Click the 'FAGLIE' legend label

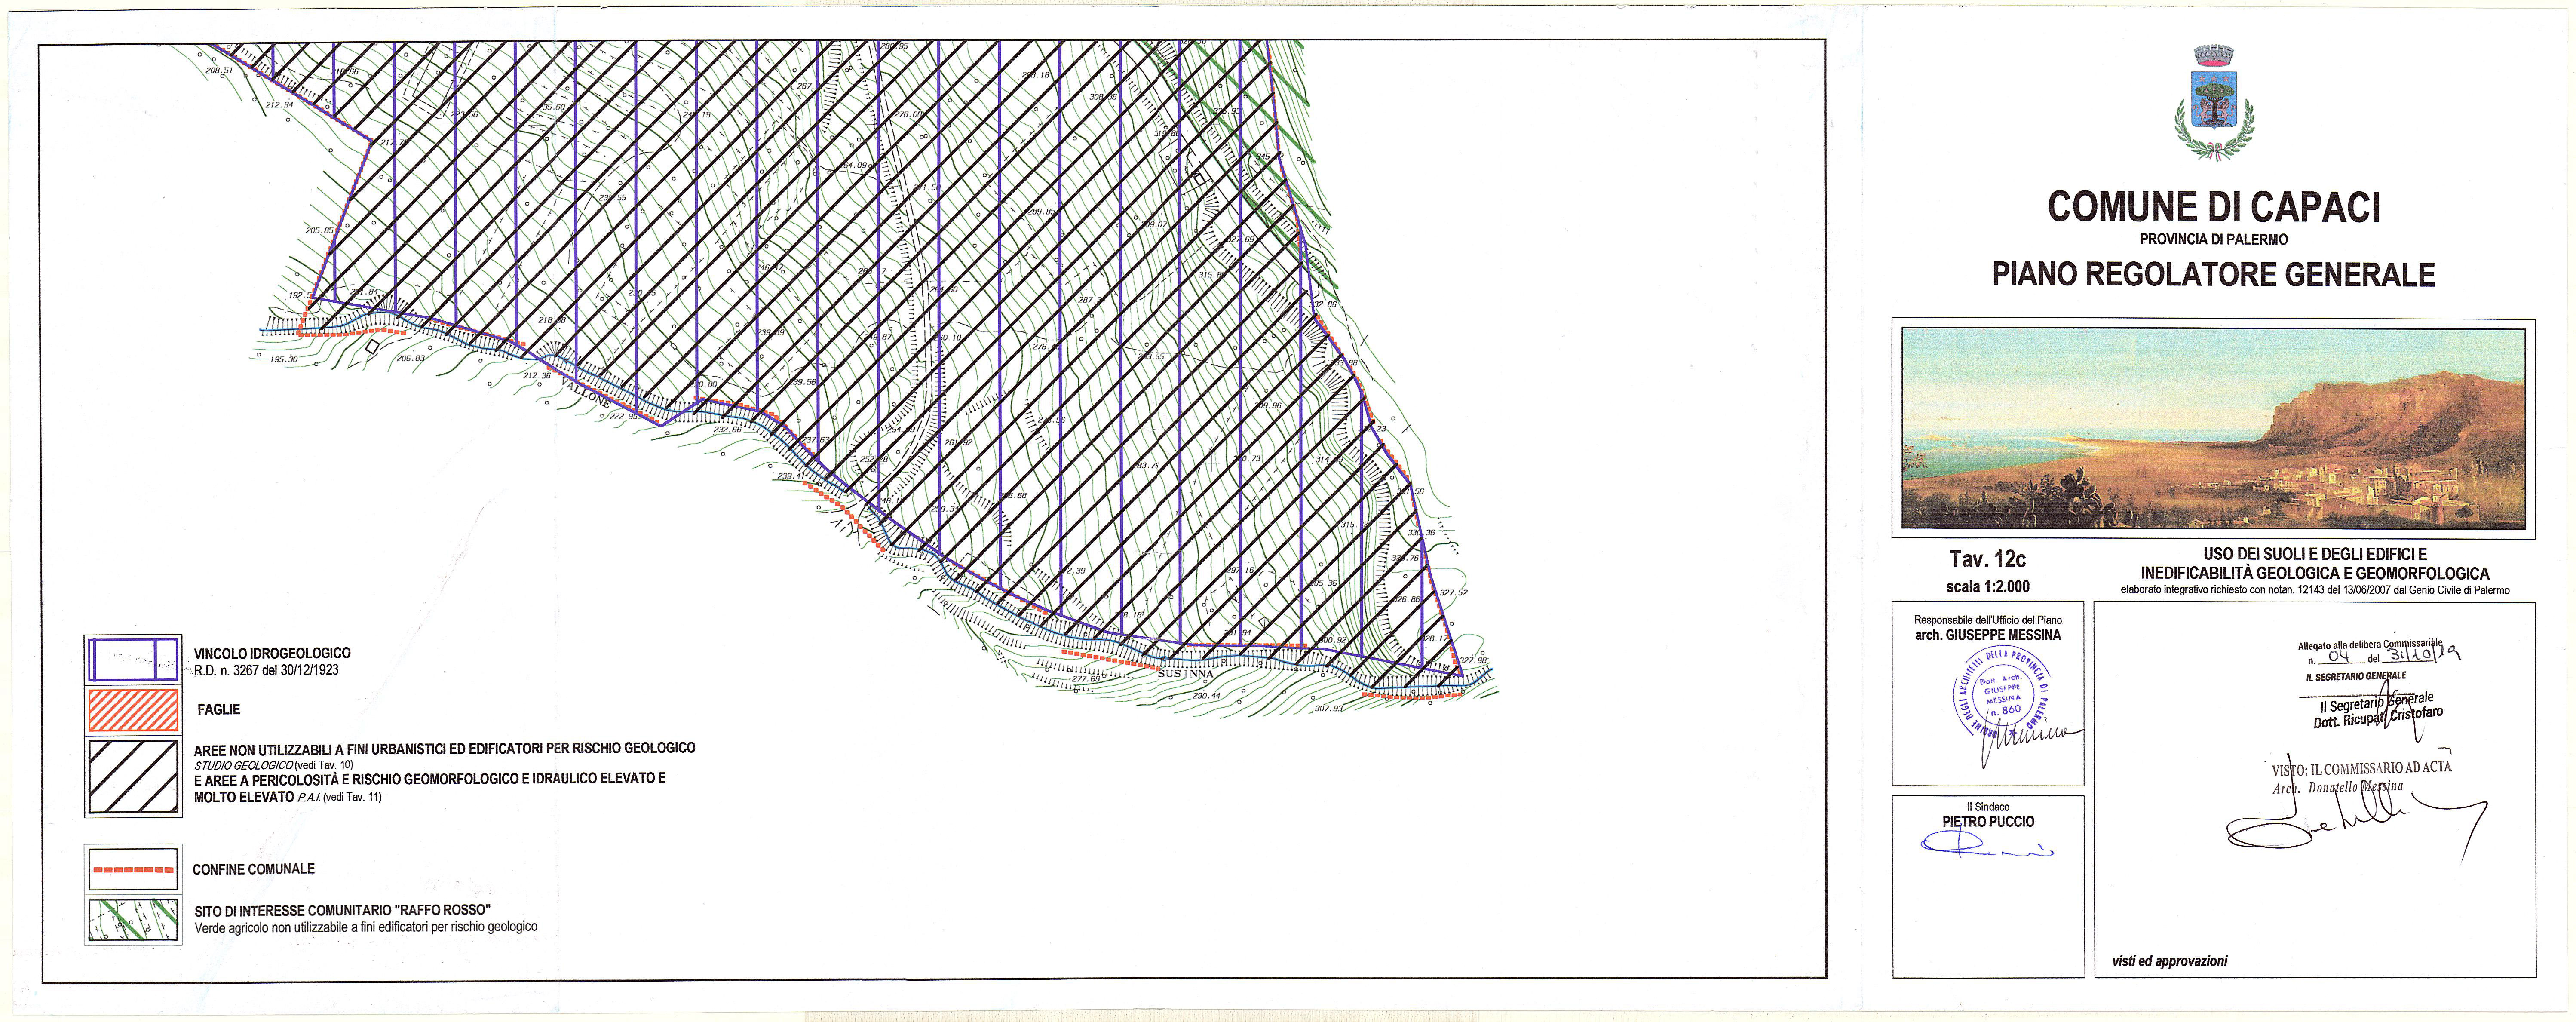pos(219,710)
